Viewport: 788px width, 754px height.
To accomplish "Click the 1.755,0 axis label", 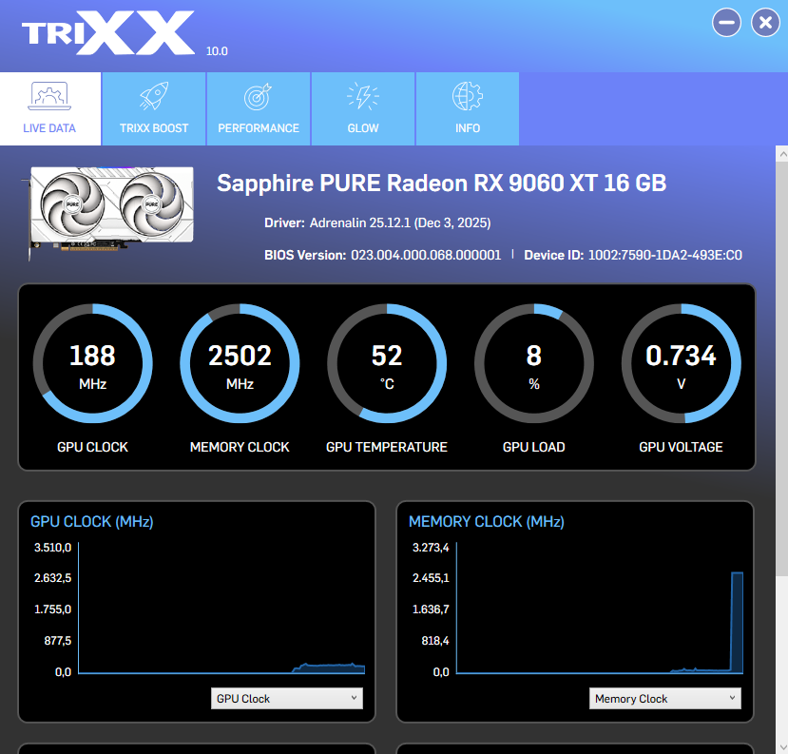I will (53, 609).
